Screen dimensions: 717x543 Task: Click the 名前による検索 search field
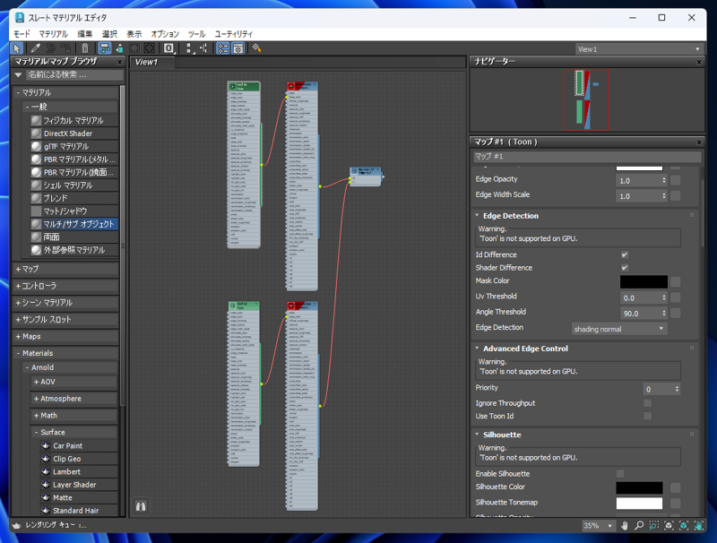(74, 75)
